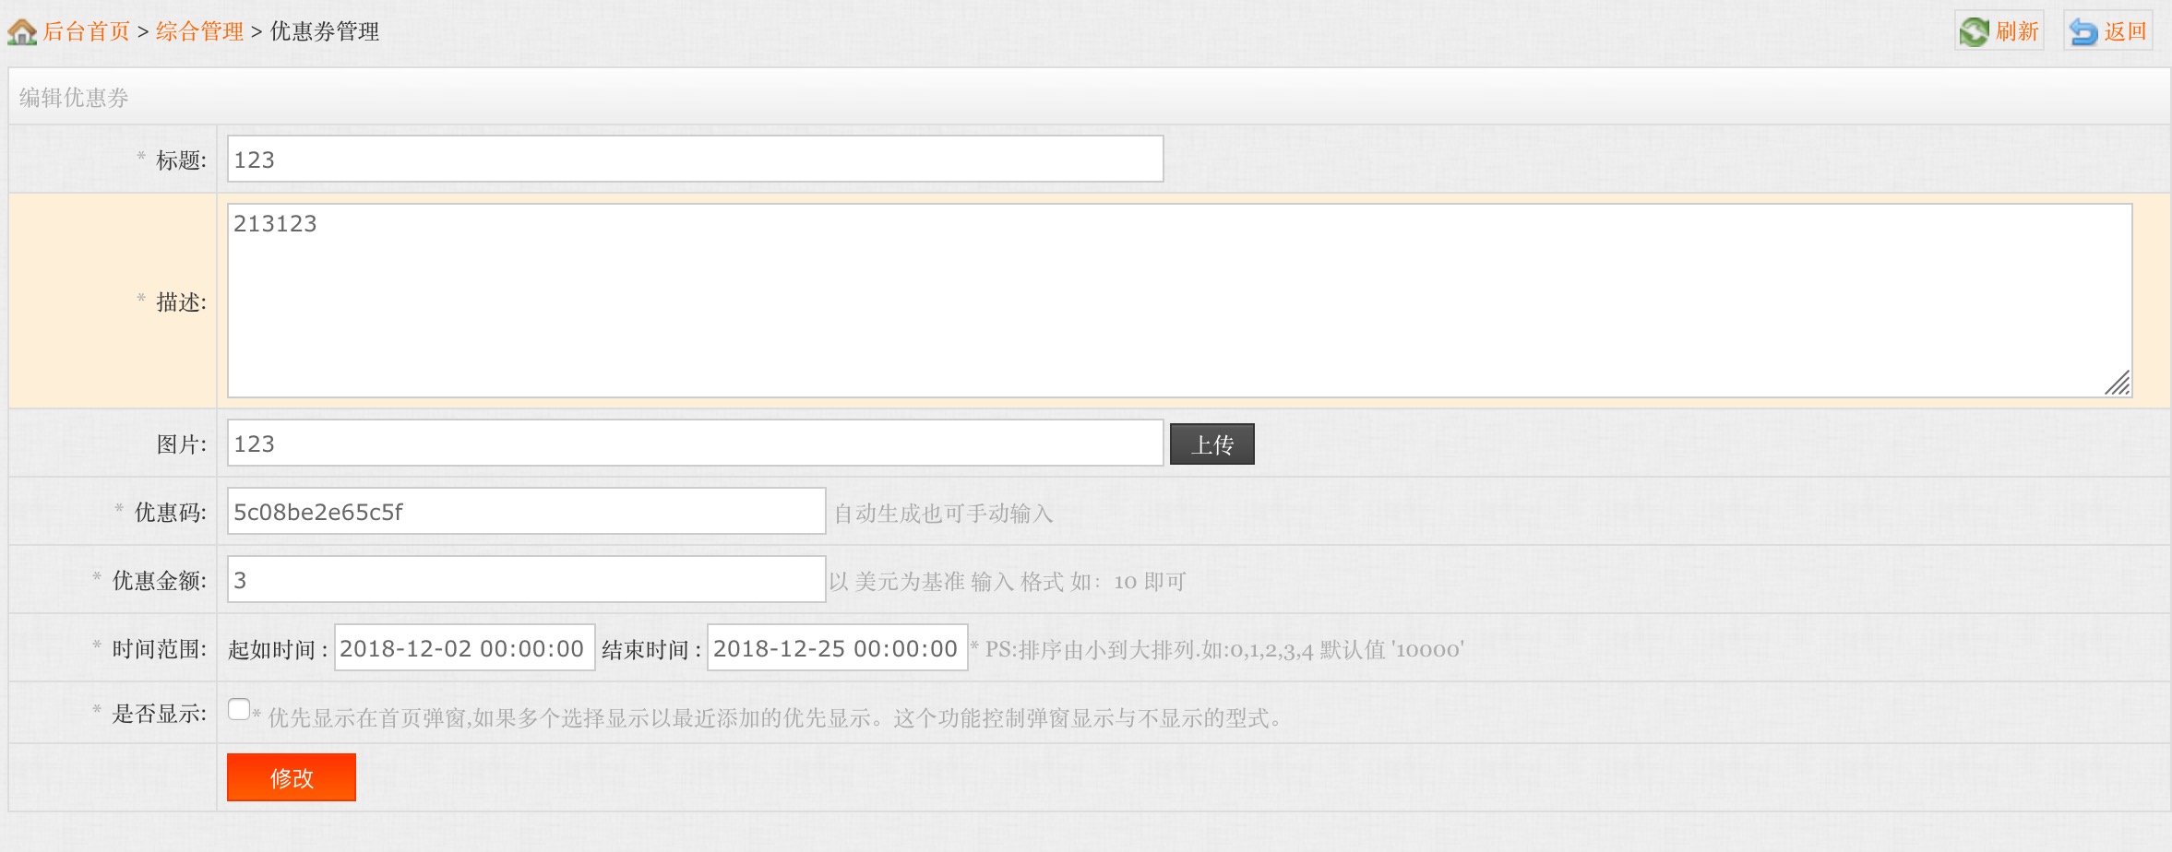
Task: Open the 结束时间 end date field
Action: 837,648
